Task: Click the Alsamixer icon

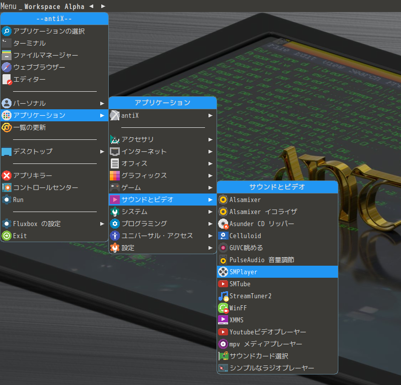Action: click(x=223, y=200)
